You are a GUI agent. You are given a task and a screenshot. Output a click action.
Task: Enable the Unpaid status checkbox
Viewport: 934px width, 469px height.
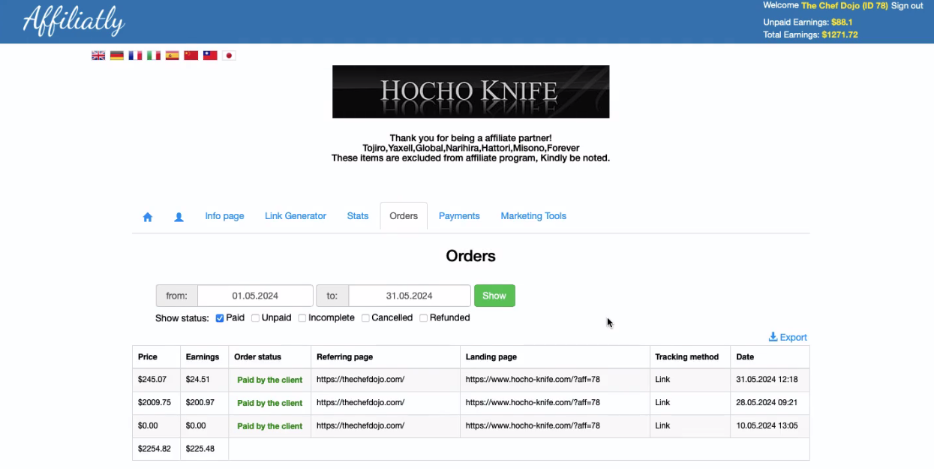(x=255, y=318)
